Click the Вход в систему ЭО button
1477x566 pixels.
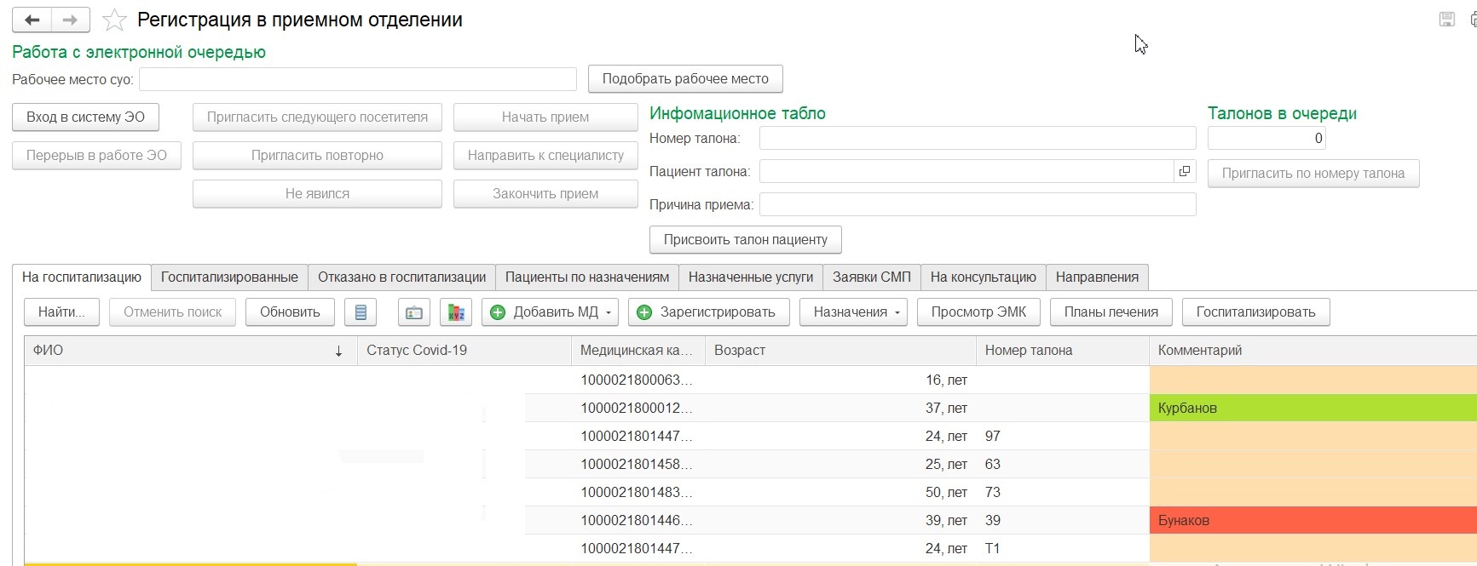(85, 117)
